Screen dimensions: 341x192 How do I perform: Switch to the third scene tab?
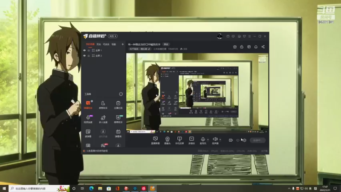click(x=106, y=44)
